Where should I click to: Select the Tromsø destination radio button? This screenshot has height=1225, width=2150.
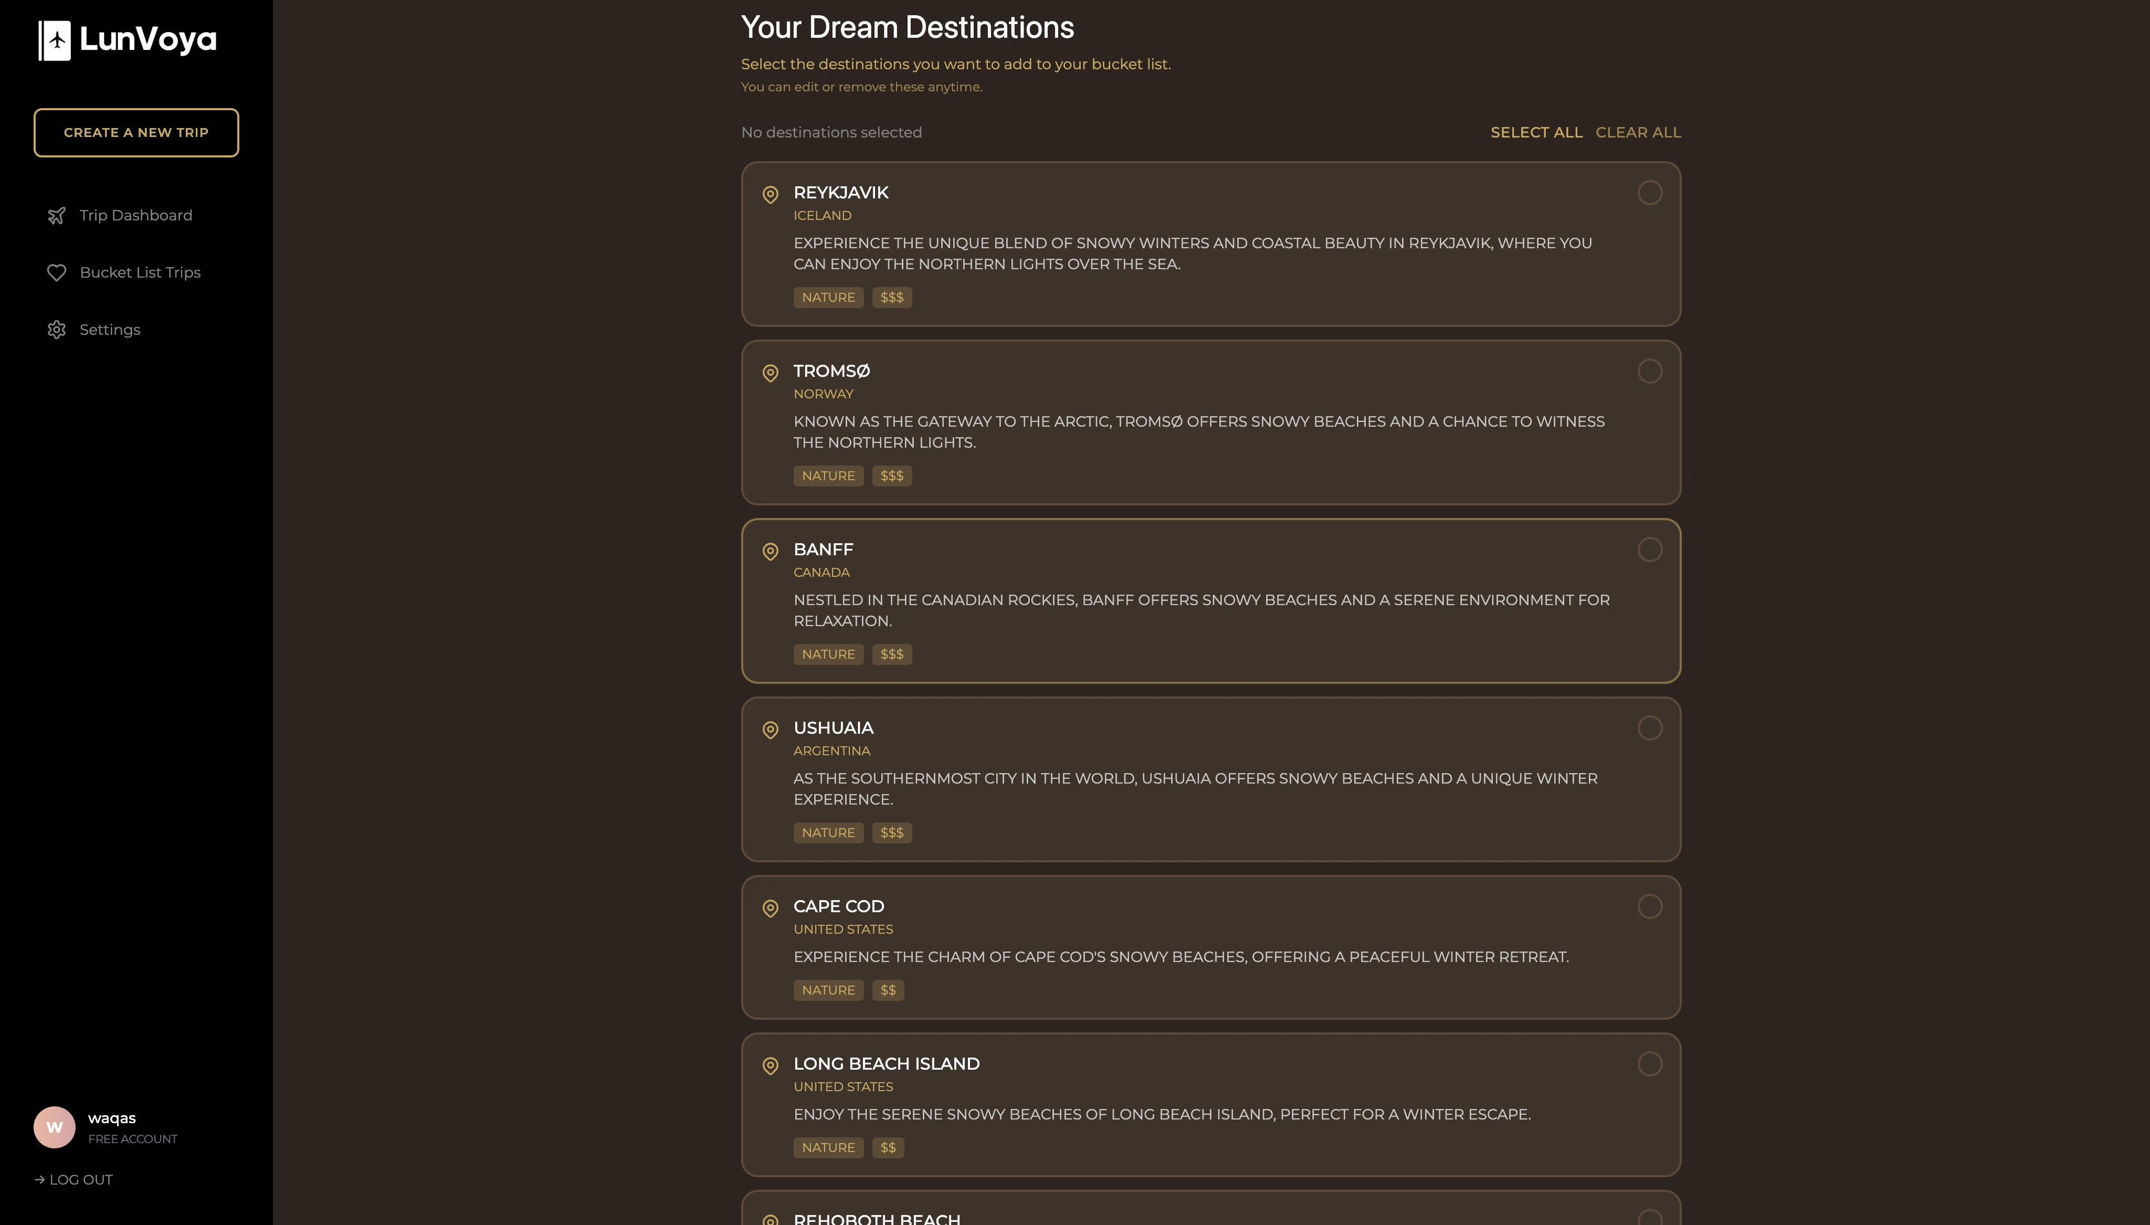click(1650, 371)
